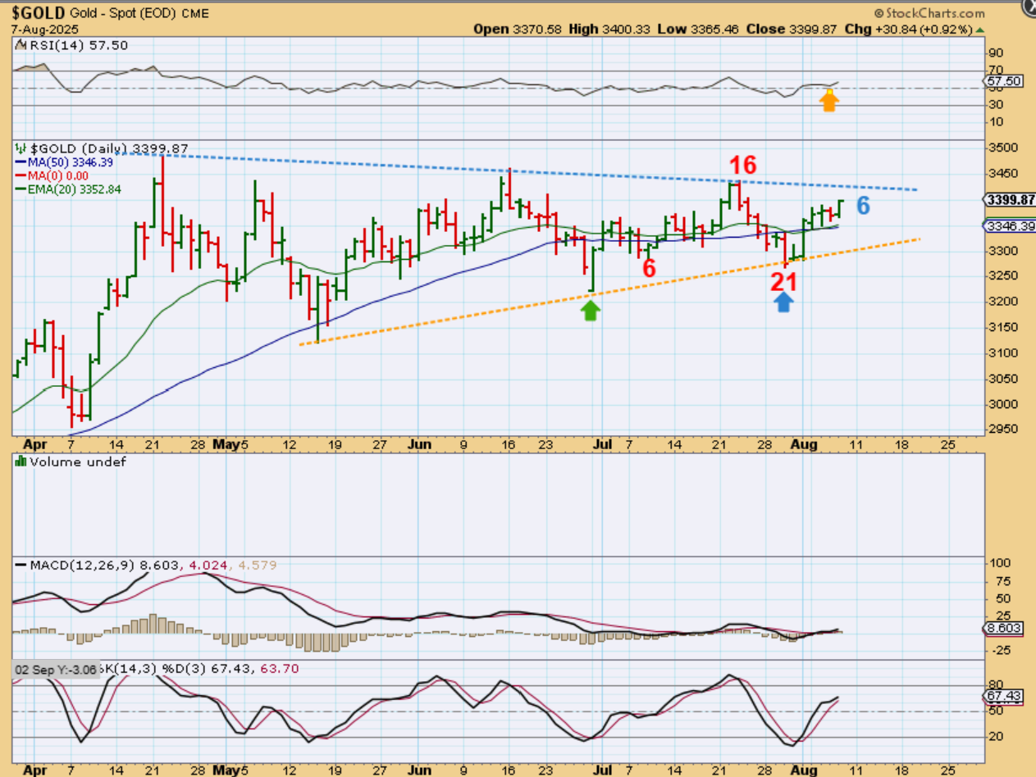Click the red 16 cycle count label

742,166
